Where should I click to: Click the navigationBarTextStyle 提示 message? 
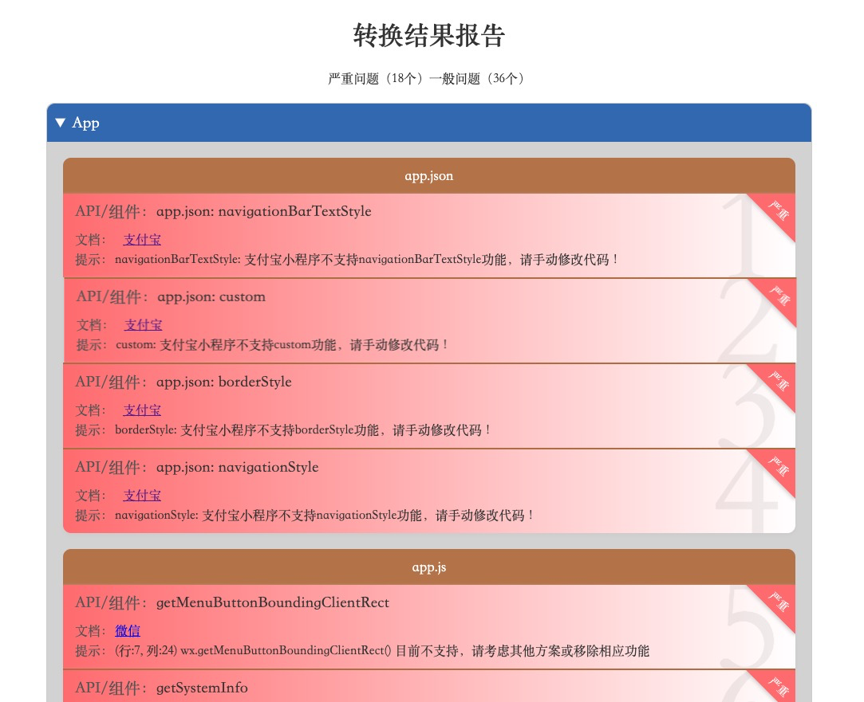(x=367, y=260)
